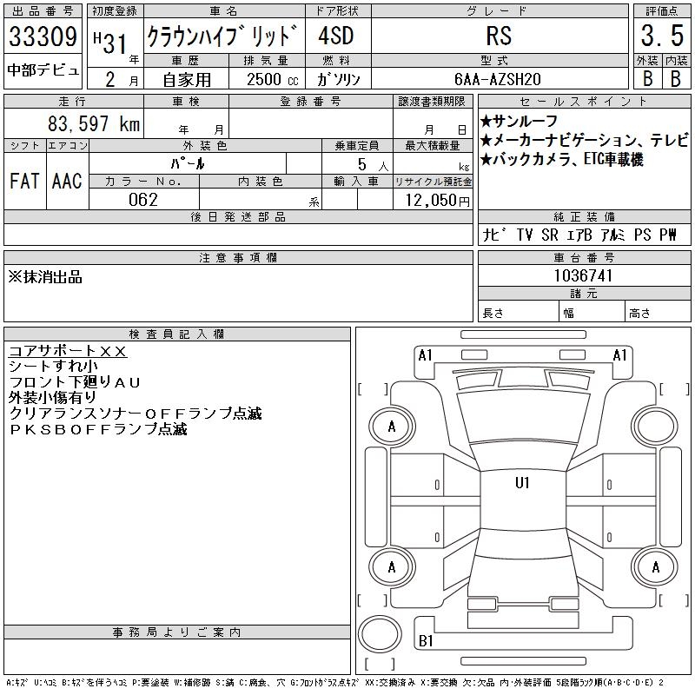
Task: Select the B1 mark on rear bumper
Action: (x=426, y=641)
